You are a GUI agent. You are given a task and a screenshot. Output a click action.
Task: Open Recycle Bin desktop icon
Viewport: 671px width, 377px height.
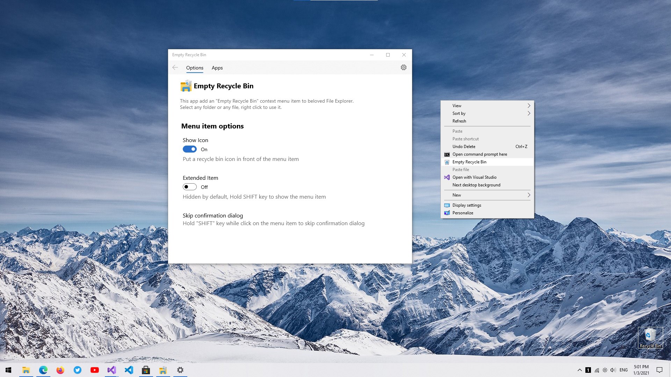coord(650,337)
